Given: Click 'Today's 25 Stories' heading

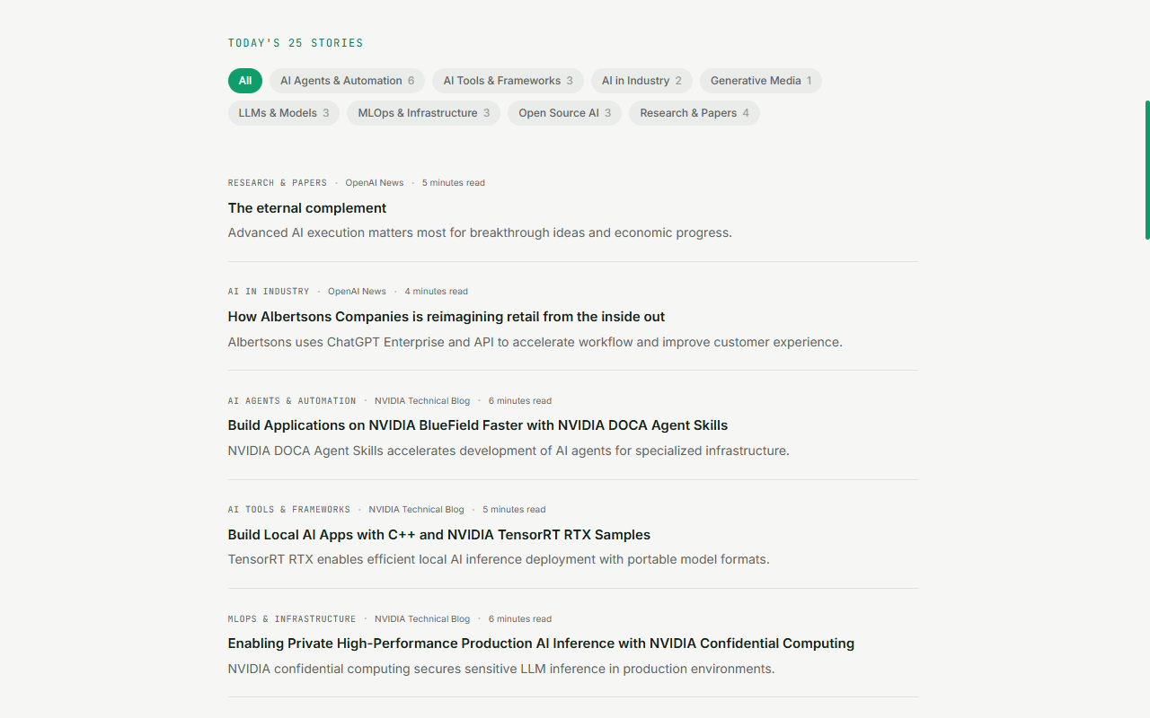Looking at the screenshot, I should click(x=296, y=43).
